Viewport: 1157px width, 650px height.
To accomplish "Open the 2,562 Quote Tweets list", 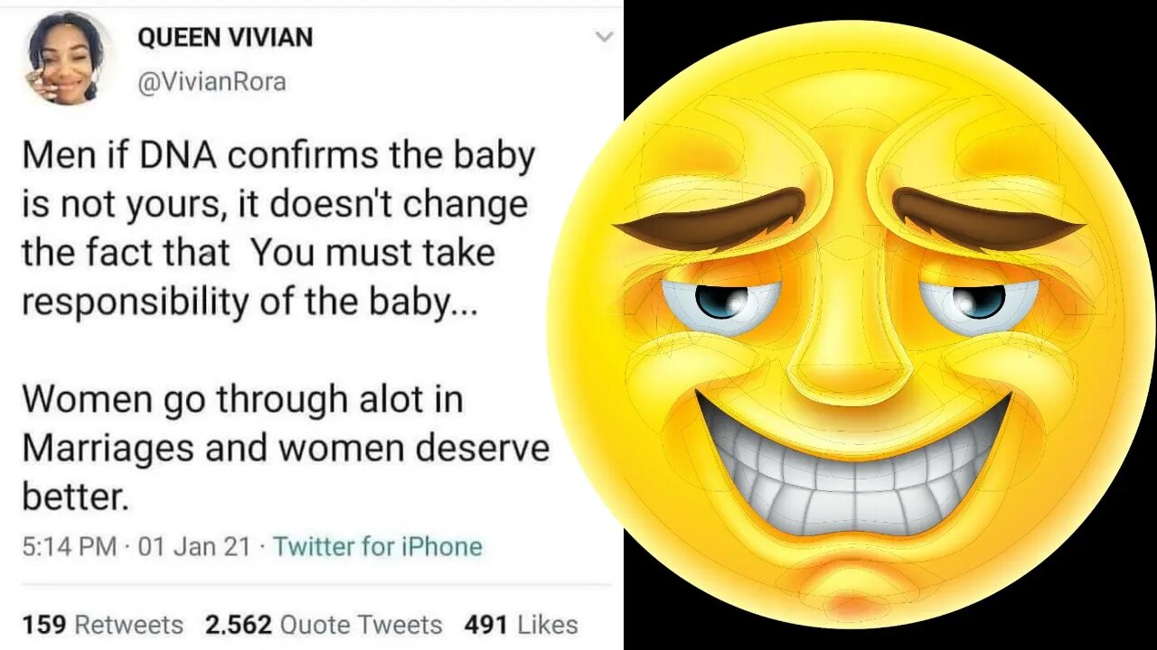I will [324, 625].
